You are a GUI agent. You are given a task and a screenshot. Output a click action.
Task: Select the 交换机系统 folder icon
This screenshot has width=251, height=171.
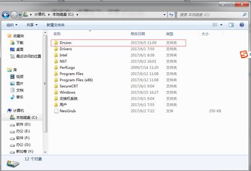click(x=56, y=98)
